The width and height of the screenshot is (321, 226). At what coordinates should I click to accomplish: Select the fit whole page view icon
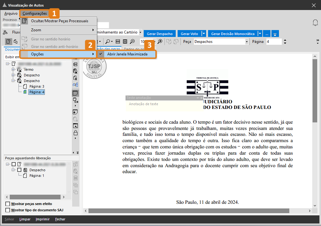click(x=125, y=42)
